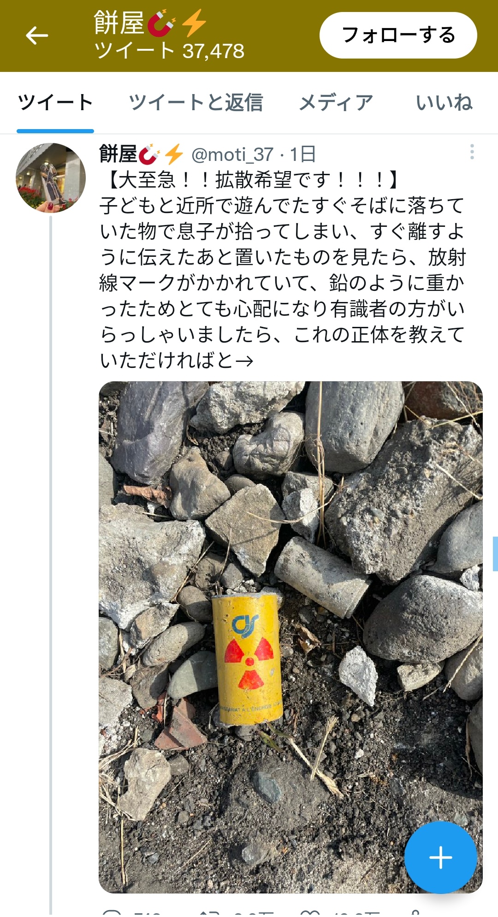Image resolution: width=498 pixels, height=917 pixels.
Task: Go to the いいね tab
Action: click(x=444, y=102)
